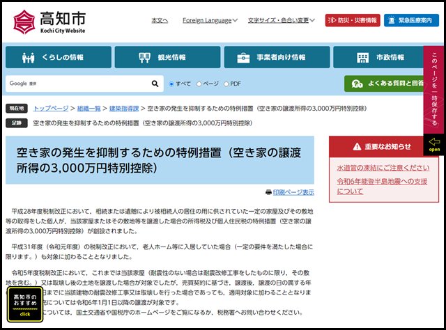Open 印刷ページ表示 print link
This screenshot has width=446, height=330.
click(293, 192)
